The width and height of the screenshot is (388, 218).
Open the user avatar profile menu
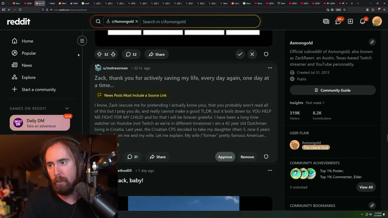click(x=377, y=21)
